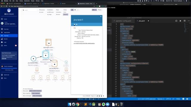
Task: Switch topology view to Hosts
Action: point(65,10)
